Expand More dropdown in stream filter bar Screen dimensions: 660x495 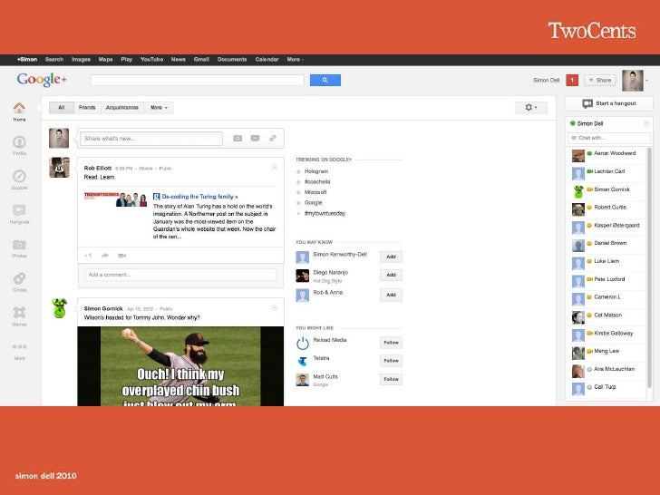click(159, 108)
